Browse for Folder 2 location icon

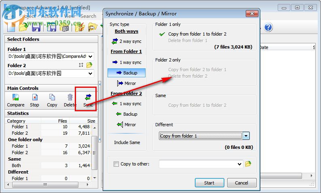89,65
